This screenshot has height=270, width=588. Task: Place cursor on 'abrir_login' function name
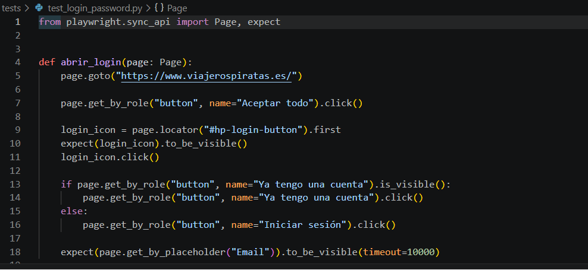(91, 62)
